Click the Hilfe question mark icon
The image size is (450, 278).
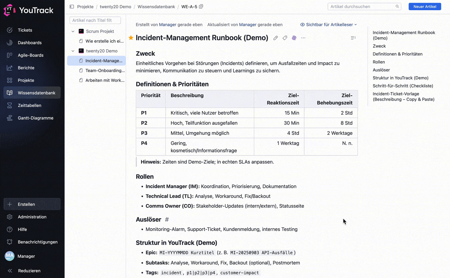[10, 229]
